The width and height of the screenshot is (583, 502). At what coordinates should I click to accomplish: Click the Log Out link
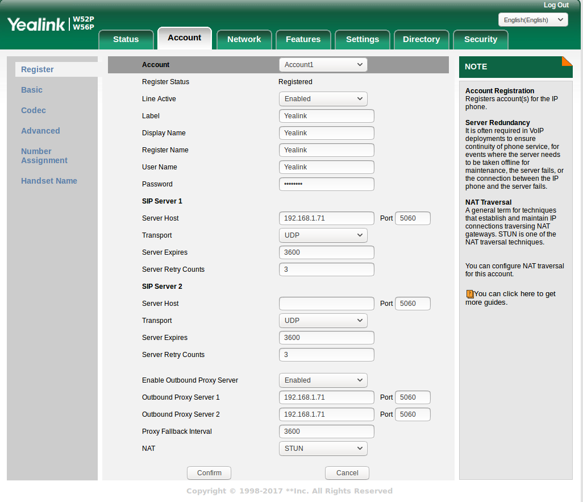click(x=556, y=5)
